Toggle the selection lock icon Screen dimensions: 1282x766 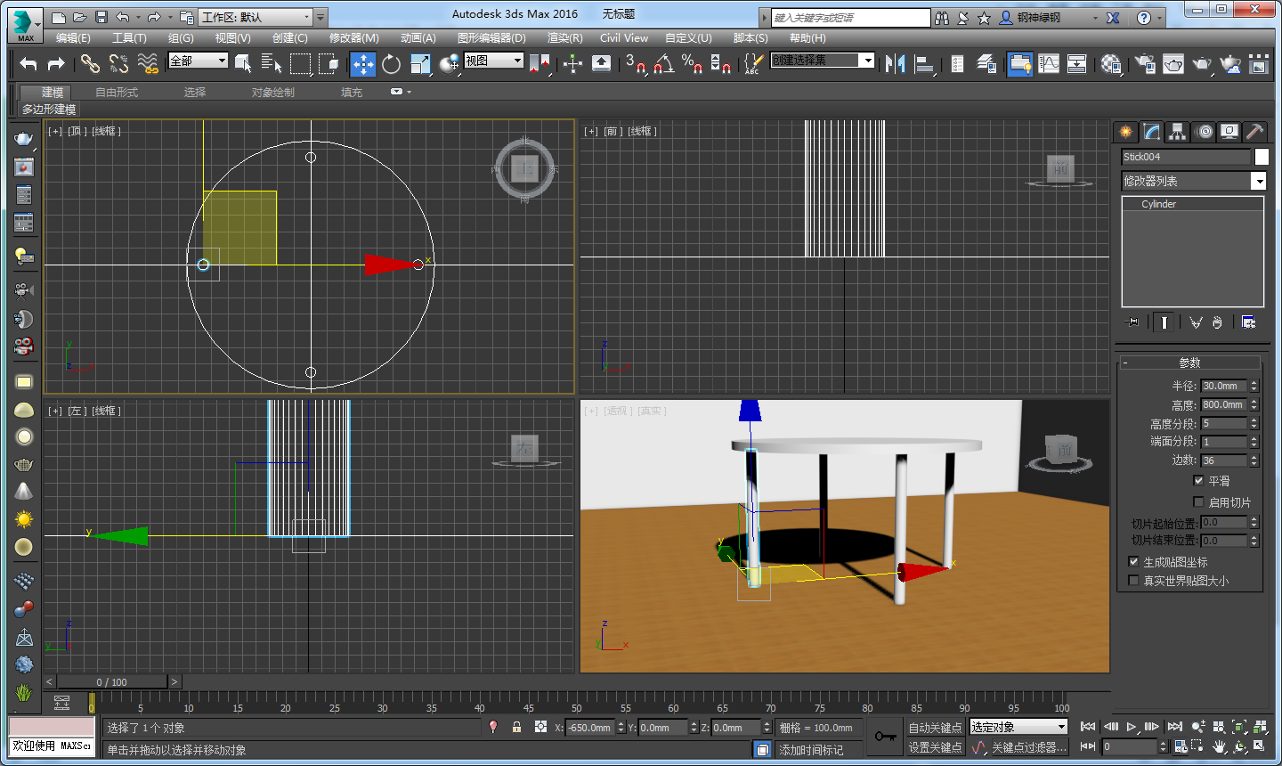tap(516, 728)
